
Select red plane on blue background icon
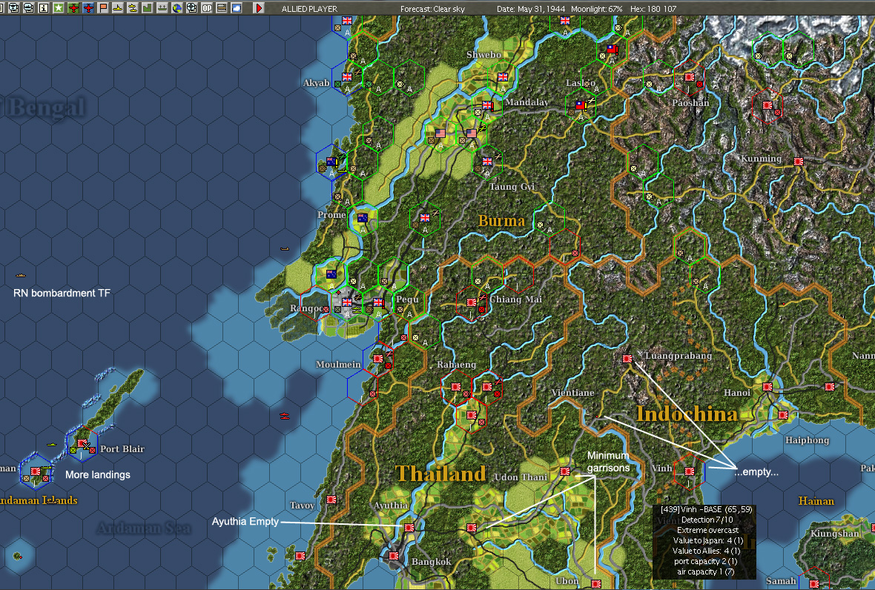[x=88, y=8]
